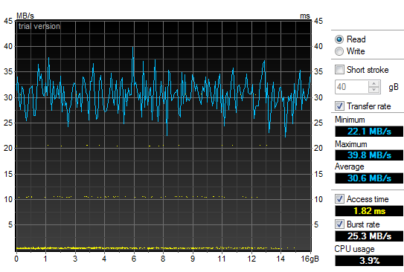The width and height of the screenshot is (404, 272).
Task: Click the CPU usage label
Action: pos(354,249)
